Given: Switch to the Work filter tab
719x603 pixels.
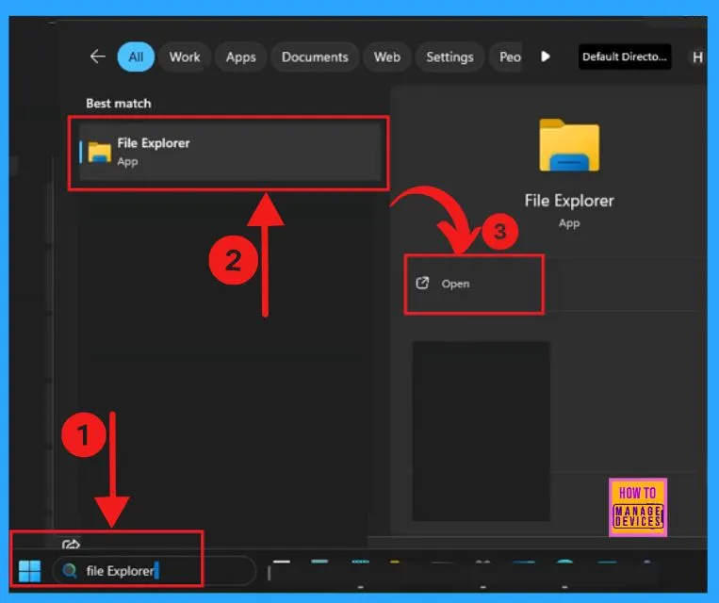Looking at the screenshot, I should coord(185,57).
